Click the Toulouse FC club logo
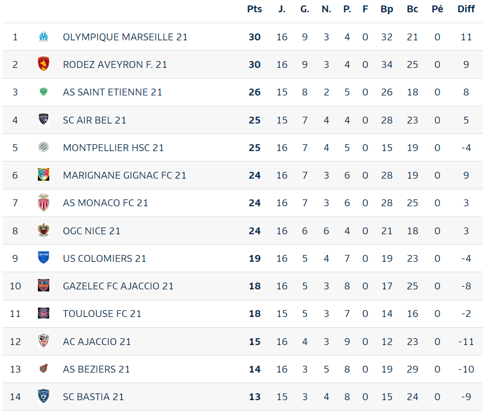The width and height of the screenshot is (486, 411). tap(43, 313)
